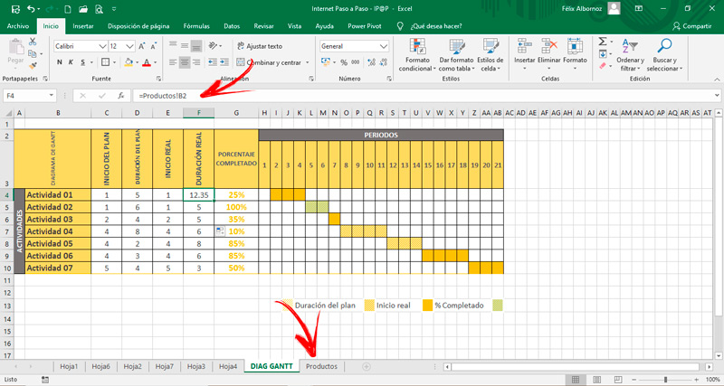Toggle Ajustar texto wrapping
724x386 pixels.
tap(260, 46)
